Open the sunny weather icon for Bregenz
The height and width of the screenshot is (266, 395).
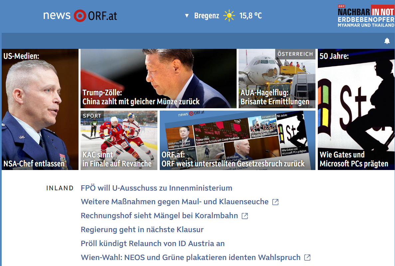229,16
